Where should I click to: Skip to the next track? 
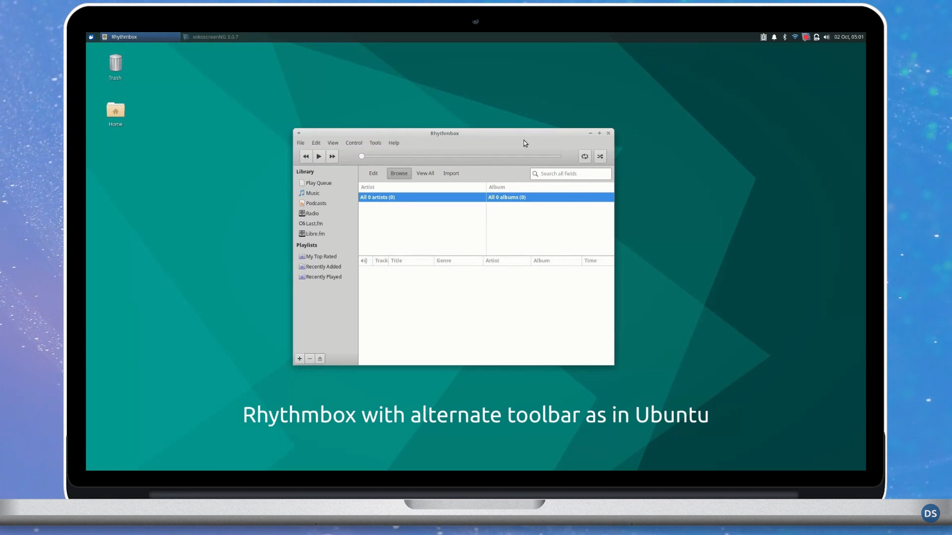click(x=332, y=157)
